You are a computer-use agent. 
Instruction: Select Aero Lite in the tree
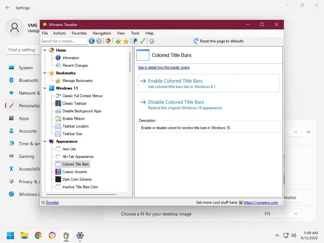pyautogui.click(x=69, y=149)
